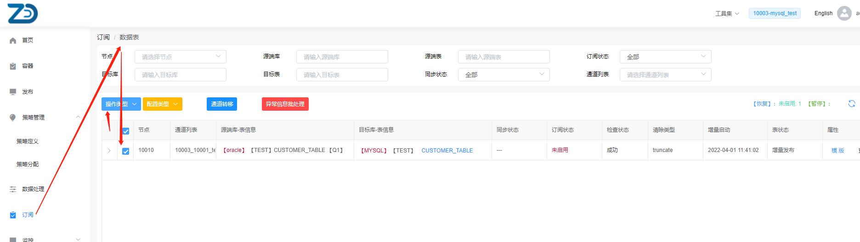Open the 订阅状态 dropdown
860x242 pixels.
click(665, 57)
